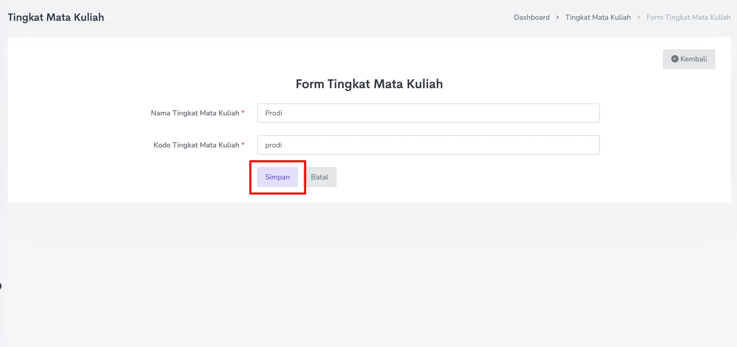Click the Form Tingkat Mata Kuliah breadcrumb
The width and height of the screenshot is (737, 347).
(688, 18)
